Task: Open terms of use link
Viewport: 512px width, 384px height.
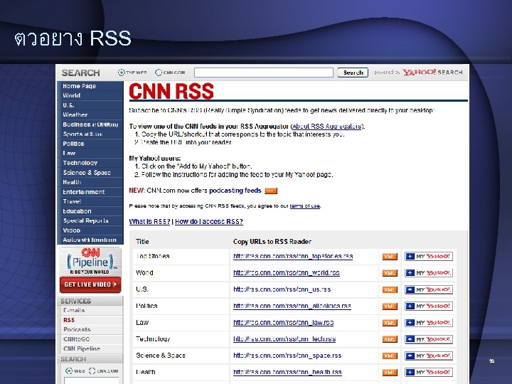Action: 304,206
